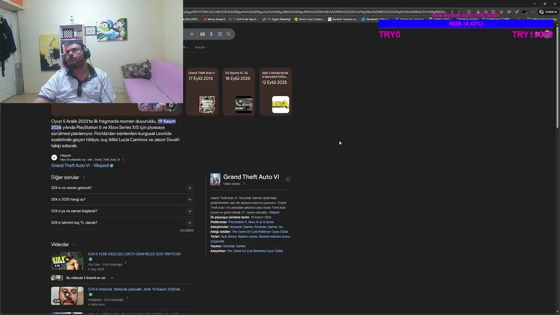
Task: Open "GTA 6 ertelendi. Baharda çıkacaktı" link
Action: tap(136, 289)
